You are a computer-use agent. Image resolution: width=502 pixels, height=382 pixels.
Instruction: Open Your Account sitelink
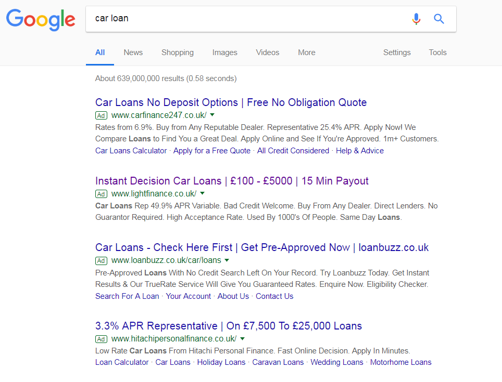[189, 296]
